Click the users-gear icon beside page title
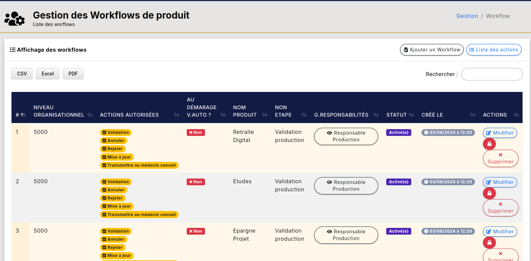Image resolution: width=531 pixels, height=261 pixels. pos(15,19)
